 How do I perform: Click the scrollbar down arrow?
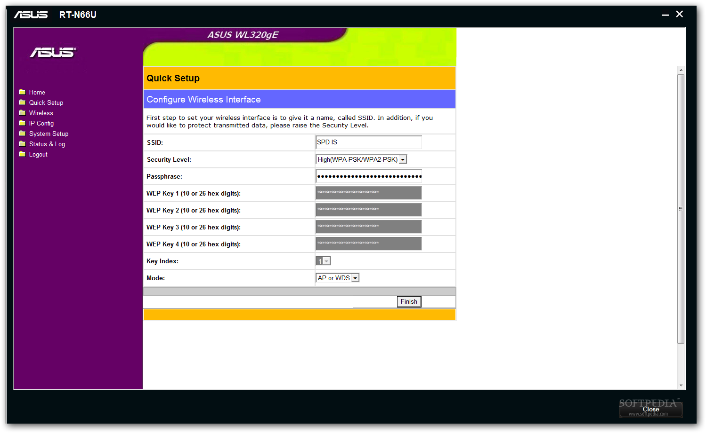click(x=681, y=385)
